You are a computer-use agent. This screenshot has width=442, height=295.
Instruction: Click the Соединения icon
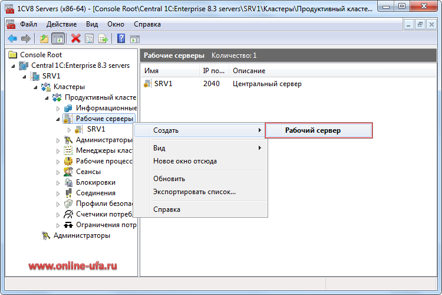pyautogui.click(x=68, y=193)
